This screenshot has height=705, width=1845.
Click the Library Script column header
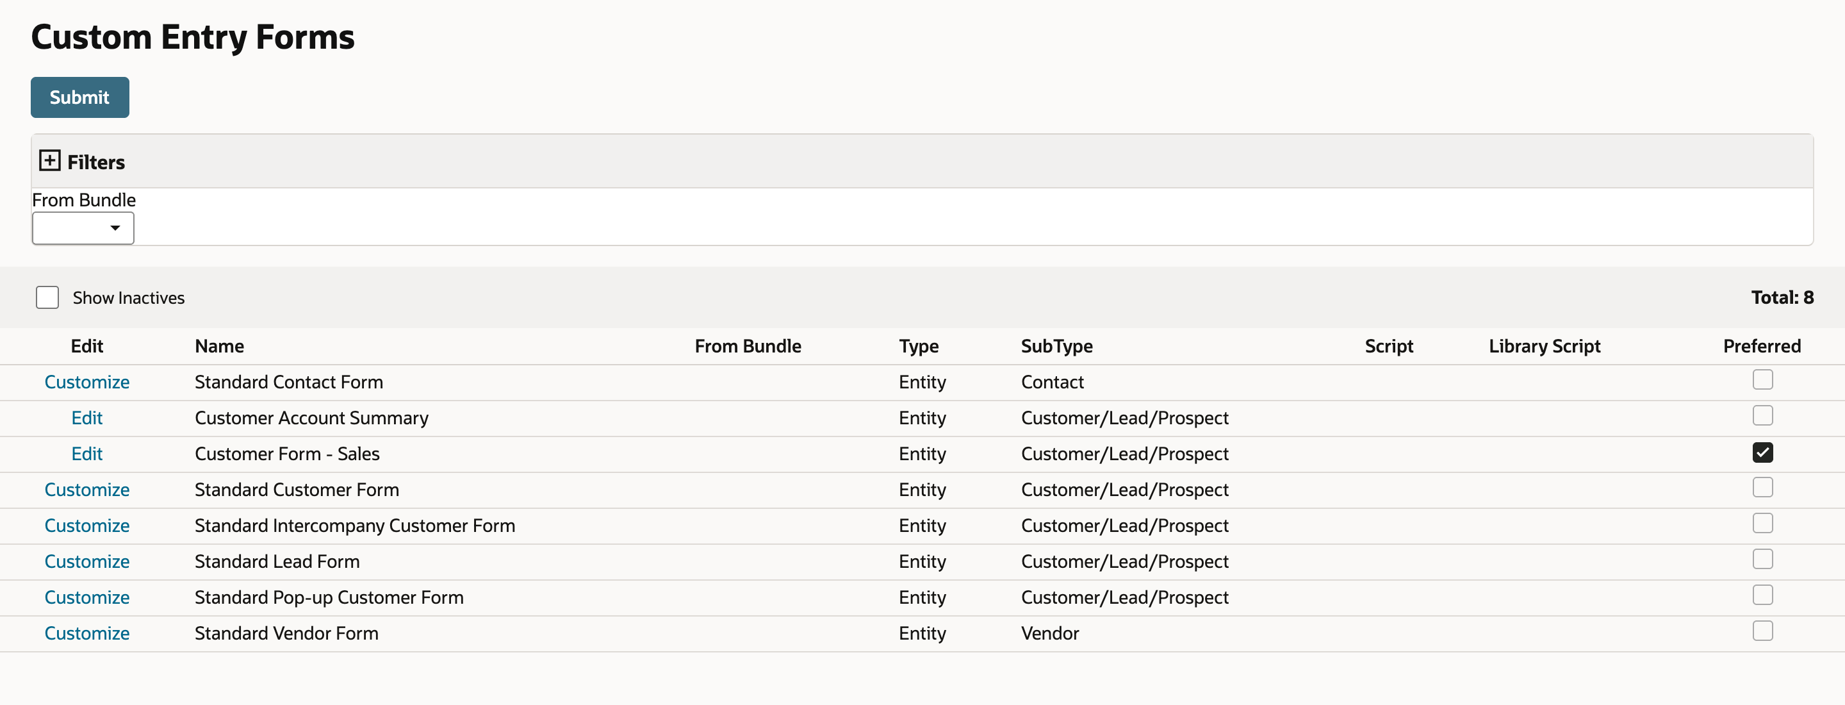[1544, 346]
